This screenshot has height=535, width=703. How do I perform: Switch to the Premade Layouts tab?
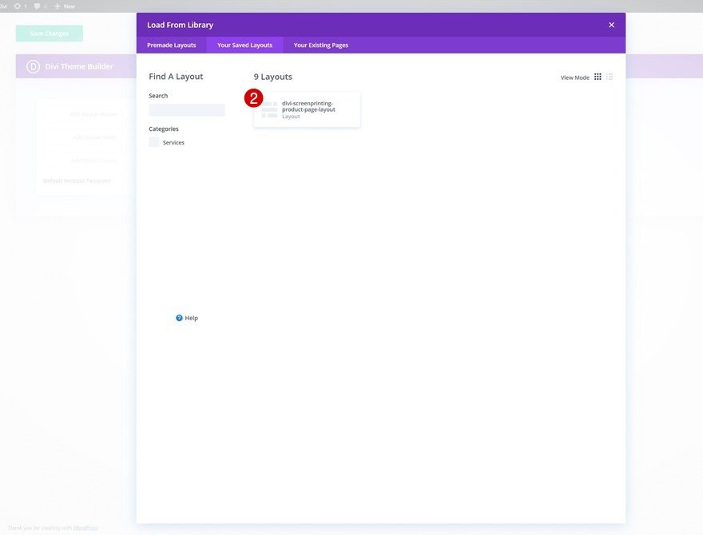tap(171, 44)
